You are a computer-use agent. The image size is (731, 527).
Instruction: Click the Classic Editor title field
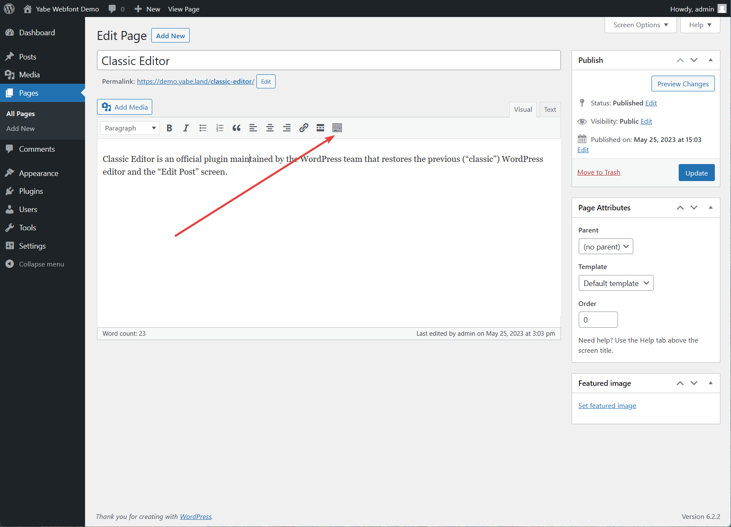[x=329, y=60]
